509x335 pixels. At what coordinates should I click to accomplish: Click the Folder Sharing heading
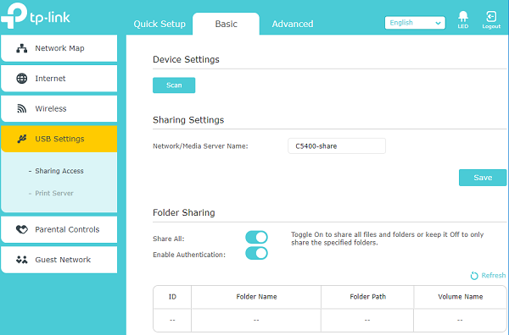(184, 212)
